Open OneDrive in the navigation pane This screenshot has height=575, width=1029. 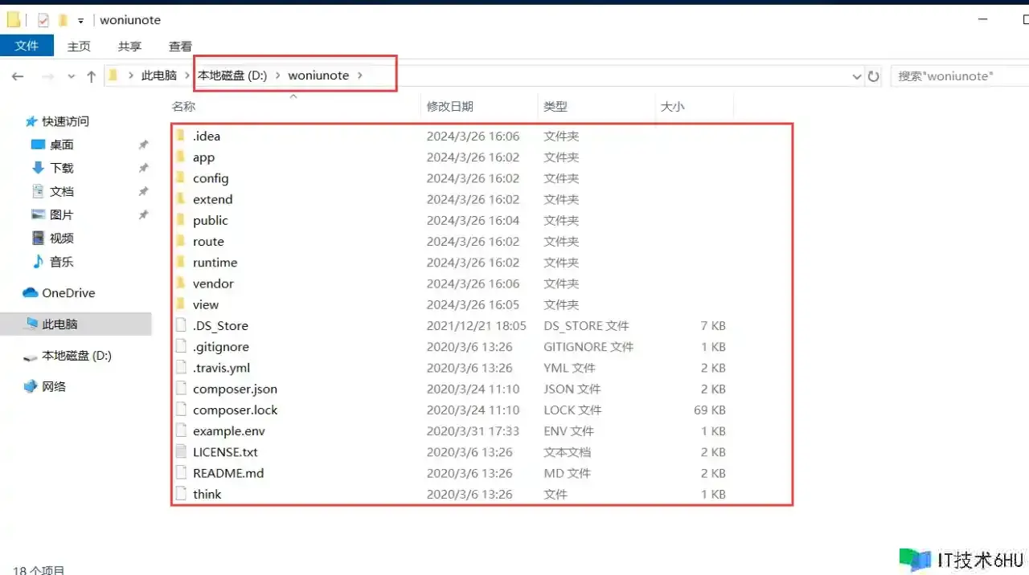(68, 293)
